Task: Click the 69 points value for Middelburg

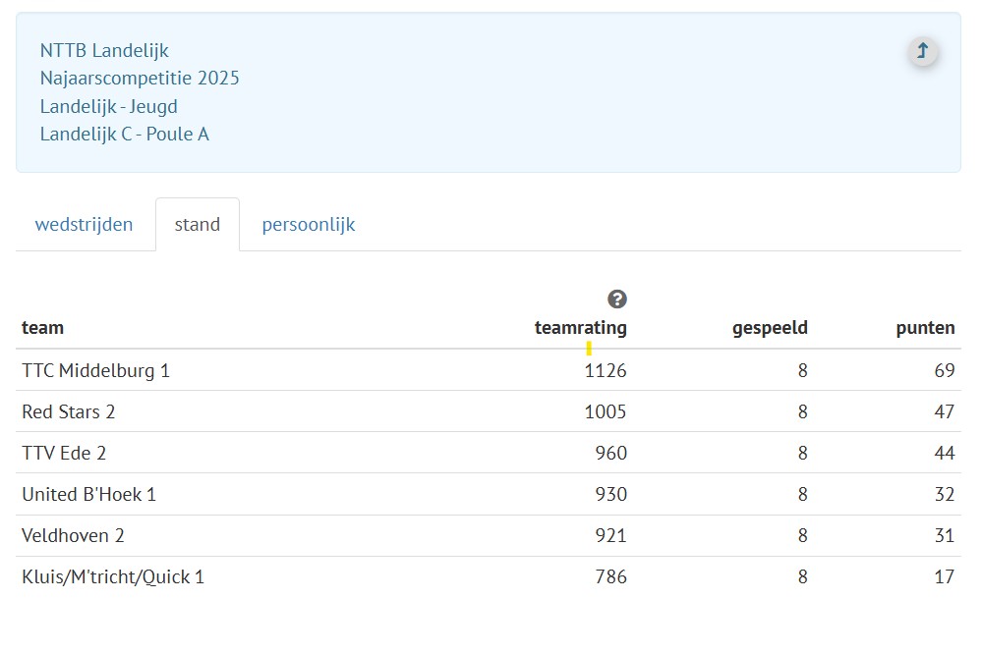Action: (944, 371)
